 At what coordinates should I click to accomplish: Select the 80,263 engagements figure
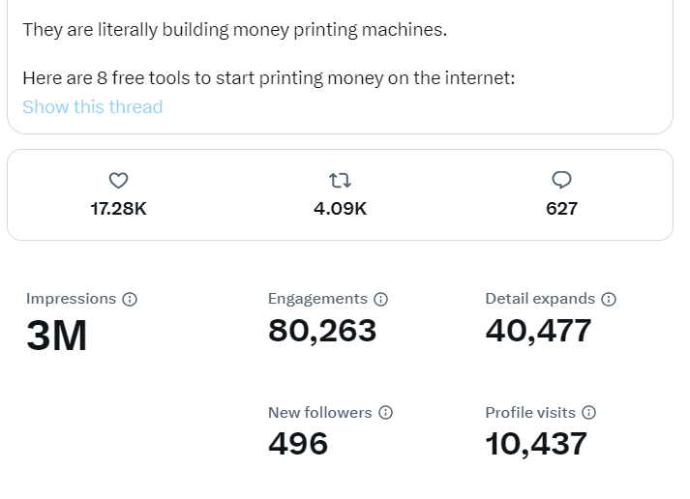[322, 331]
